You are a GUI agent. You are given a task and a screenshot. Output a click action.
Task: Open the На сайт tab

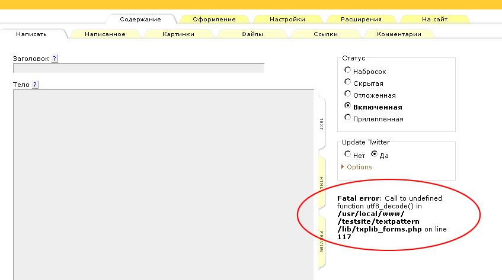[x=435, y=19]
